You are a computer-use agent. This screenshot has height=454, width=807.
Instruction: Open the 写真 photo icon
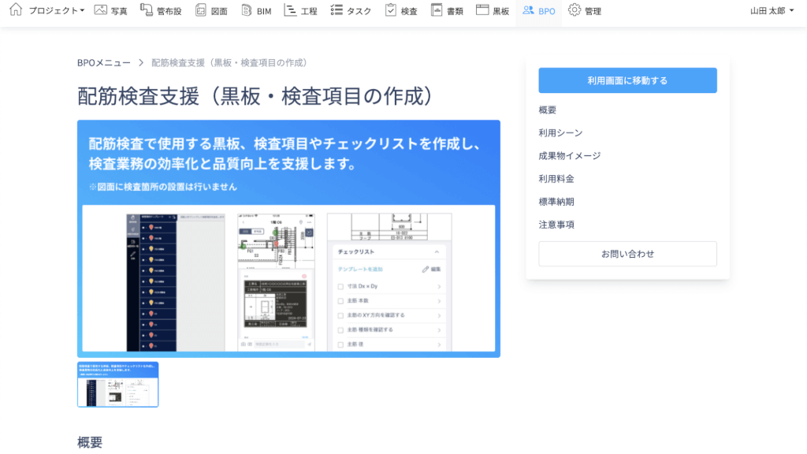pyautogui.click(x=100, y=10)
